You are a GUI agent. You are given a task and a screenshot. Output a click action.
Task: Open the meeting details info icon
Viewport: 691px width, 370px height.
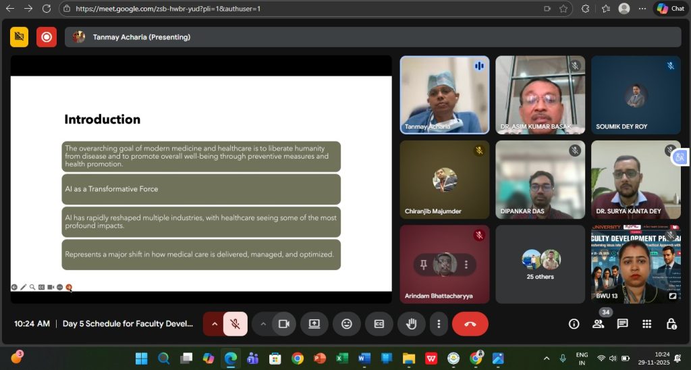click(x=574, y=324)
